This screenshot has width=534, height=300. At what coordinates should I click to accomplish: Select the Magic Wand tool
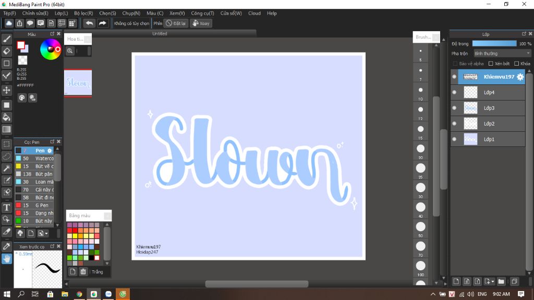click(x=6, y=168)
